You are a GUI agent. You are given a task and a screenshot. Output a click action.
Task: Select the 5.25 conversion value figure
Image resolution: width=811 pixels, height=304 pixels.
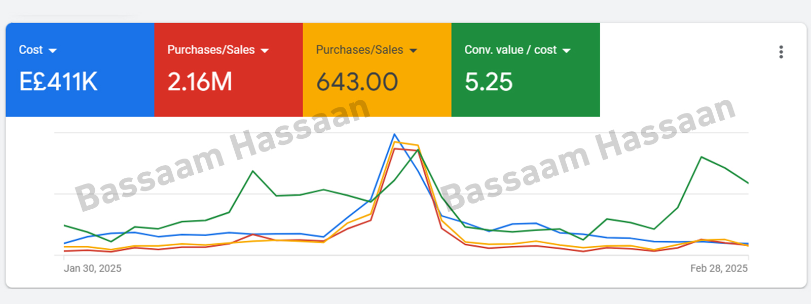click(x=489, y=82)
